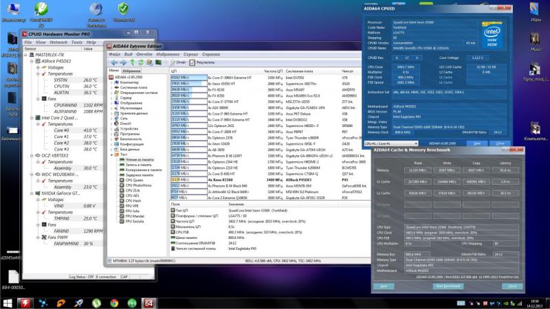Viewport: 550px width, 309px height.
Task: Collapse the Тест node in AIDA64 tree
Action: 112,154
